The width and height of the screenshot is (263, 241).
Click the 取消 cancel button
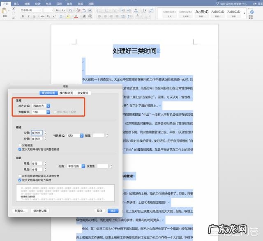click(x=99, y=211)
